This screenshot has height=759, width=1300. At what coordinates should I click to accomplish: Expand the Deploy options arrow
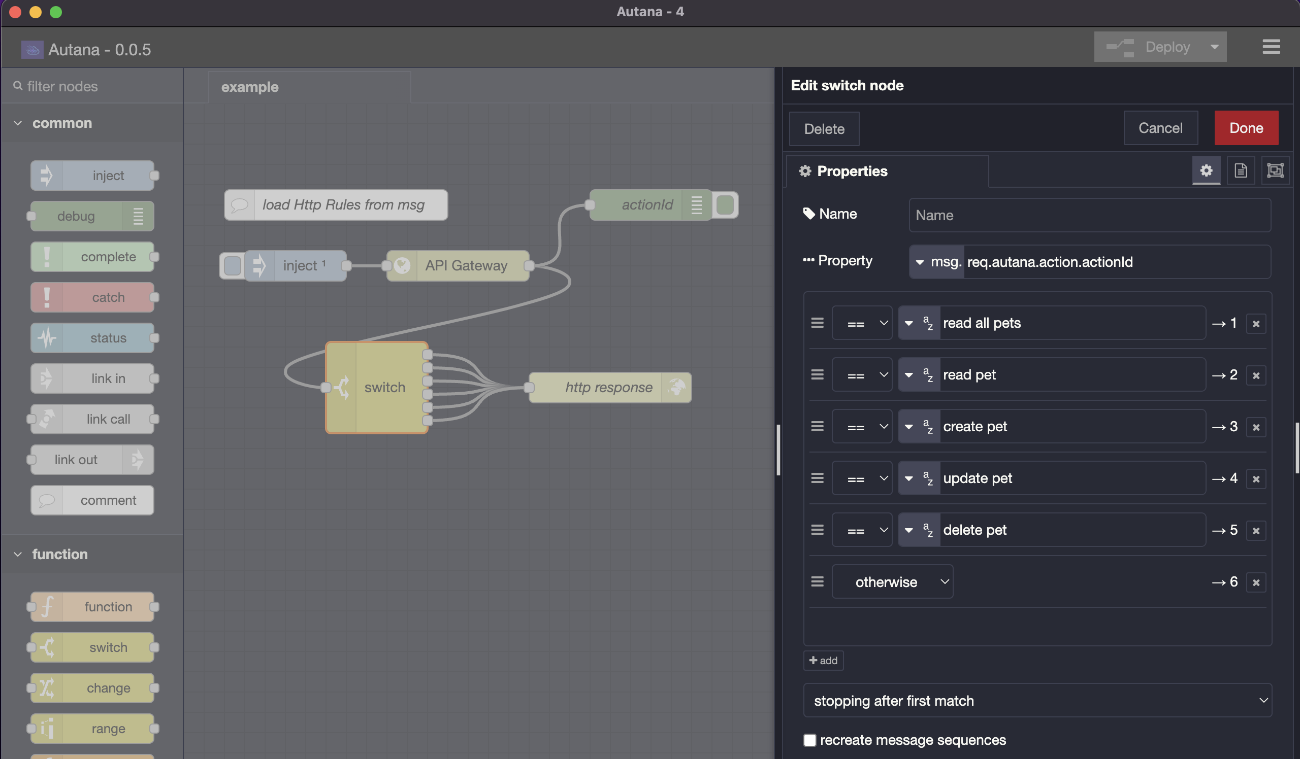point(1214,47)
